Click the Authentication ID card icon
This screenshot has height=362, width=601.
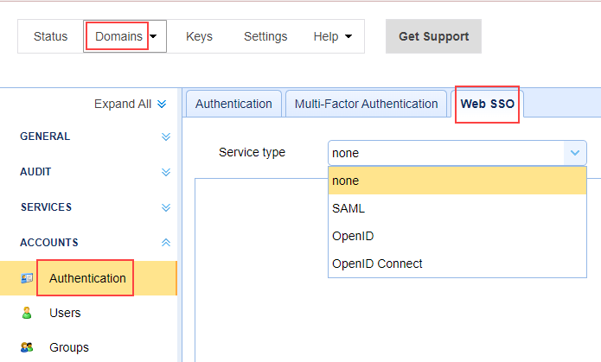tap(27, 278)
